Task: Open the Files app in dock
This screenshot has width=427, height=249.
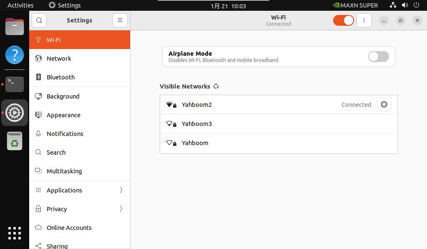Action: pyautogui.click(x=15, y=27)
